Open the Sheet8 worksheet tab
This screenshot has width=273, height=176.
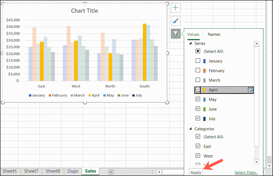tap(53, 171)
